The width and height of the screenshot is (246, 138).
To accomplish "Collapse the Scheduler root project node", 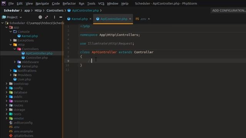I will (x=2, y=23).
